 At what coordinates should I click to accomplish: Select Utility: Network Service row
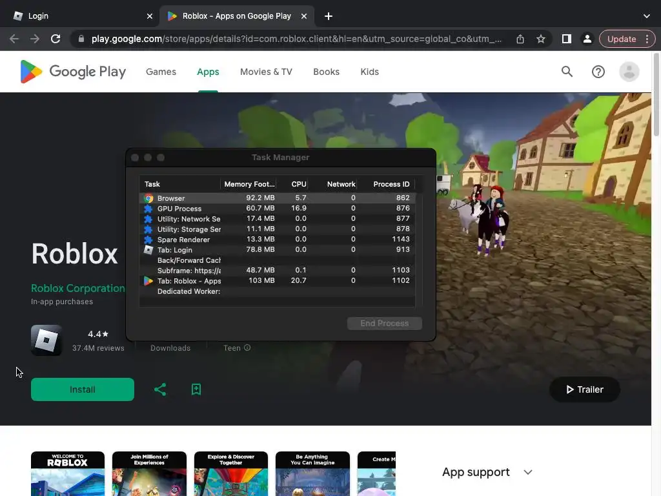tap(278, 218)
